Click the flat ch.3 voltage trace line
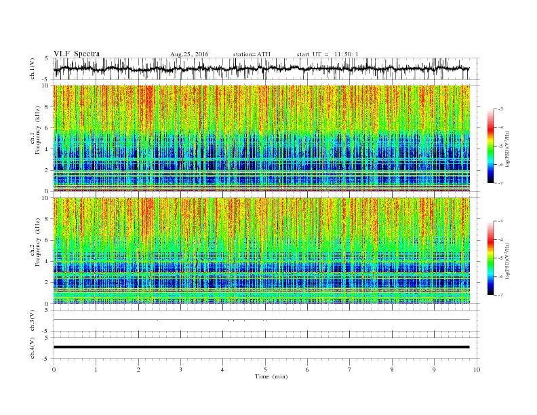The height and width of the screenshot is (415, 537). coord(261,320)
